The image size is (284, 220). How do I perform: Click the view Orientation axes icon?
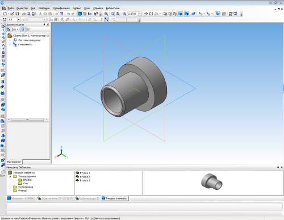point(156,14)
